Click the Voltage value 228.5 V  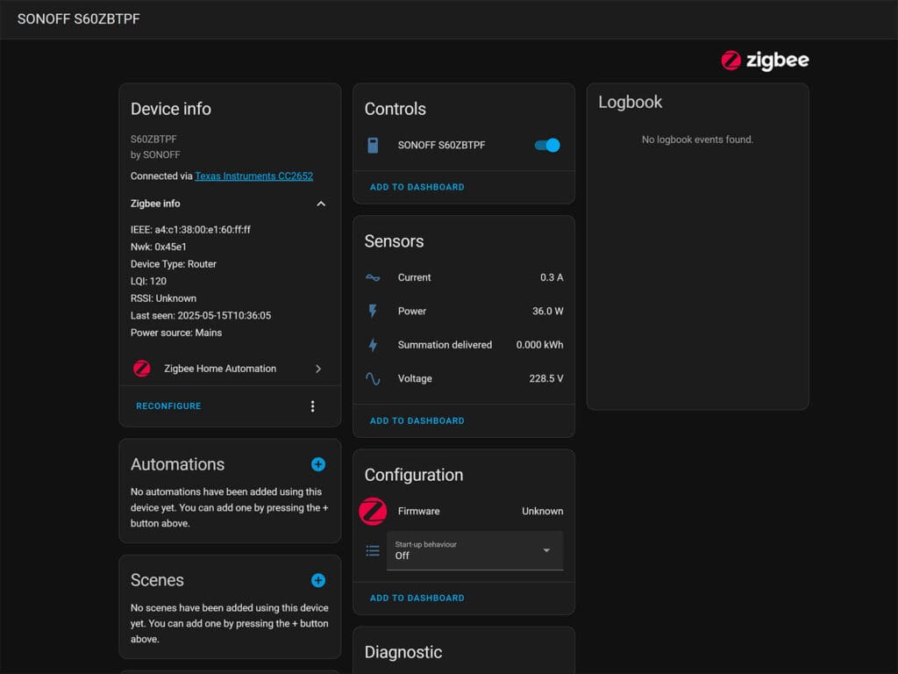(x=545, y=379)
